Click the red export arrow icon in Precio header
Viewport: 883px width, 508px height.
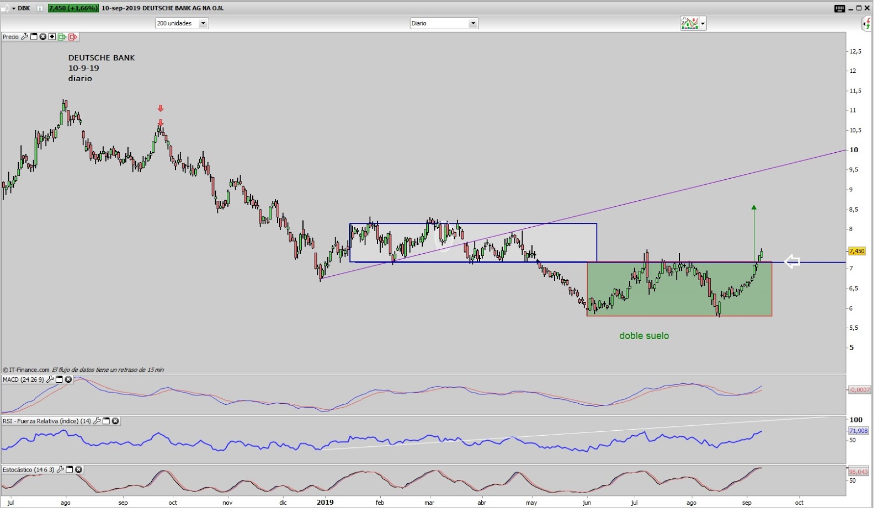point(73,37)
